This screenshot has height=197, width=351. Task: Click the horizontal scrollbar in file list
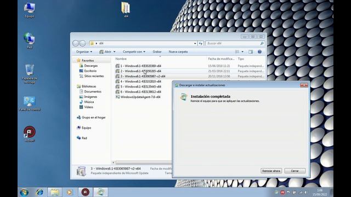(x=143, y=163)
